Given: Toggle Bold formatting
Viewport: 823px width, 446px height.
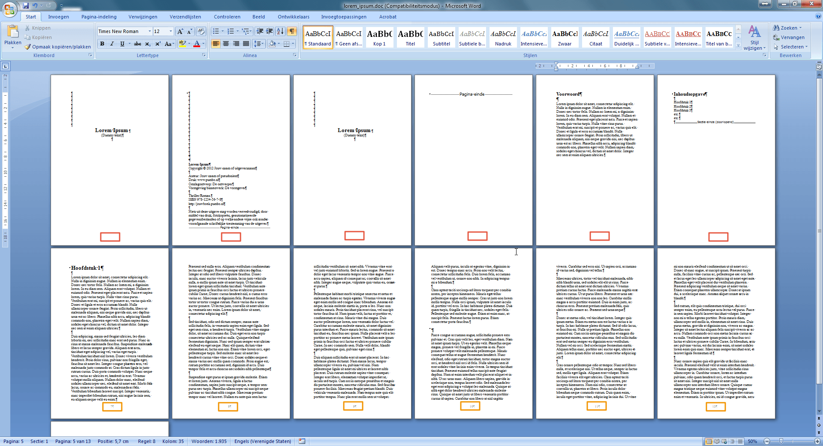Looking at the screenshot, I should pyautogui.click(x=102, y=44).
